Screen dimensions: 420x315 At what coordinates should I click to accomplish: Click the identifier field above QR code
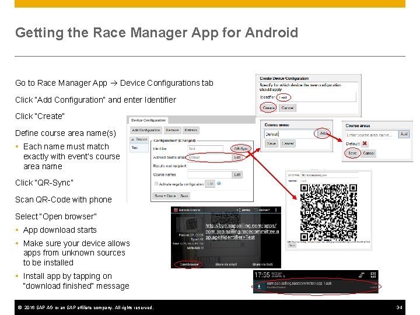click(329, 181)
